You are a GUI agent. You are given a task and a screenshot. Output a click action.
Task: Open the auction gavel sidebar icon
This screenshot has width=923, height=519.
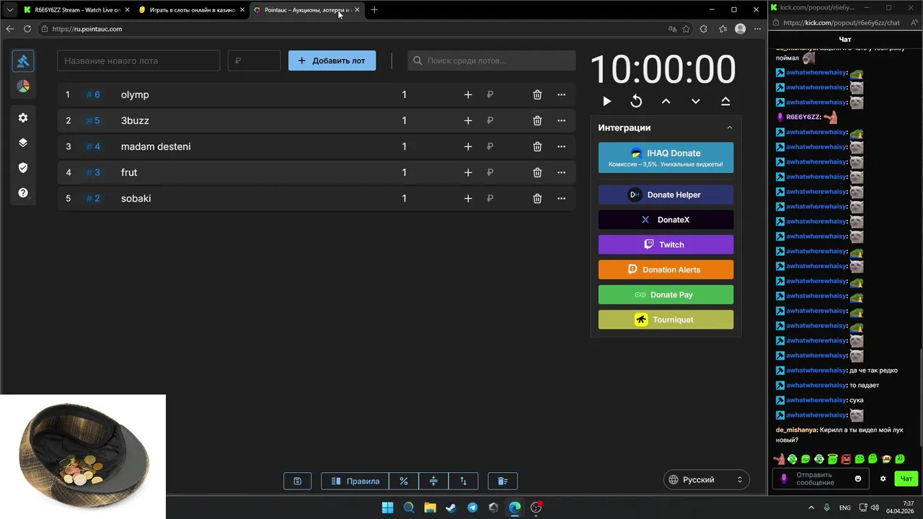tap(23, 61)
